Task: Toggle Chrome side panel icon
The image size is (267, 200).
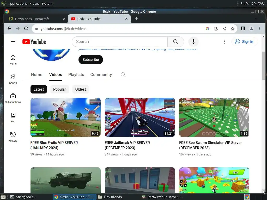Action: tap(243, 29)
